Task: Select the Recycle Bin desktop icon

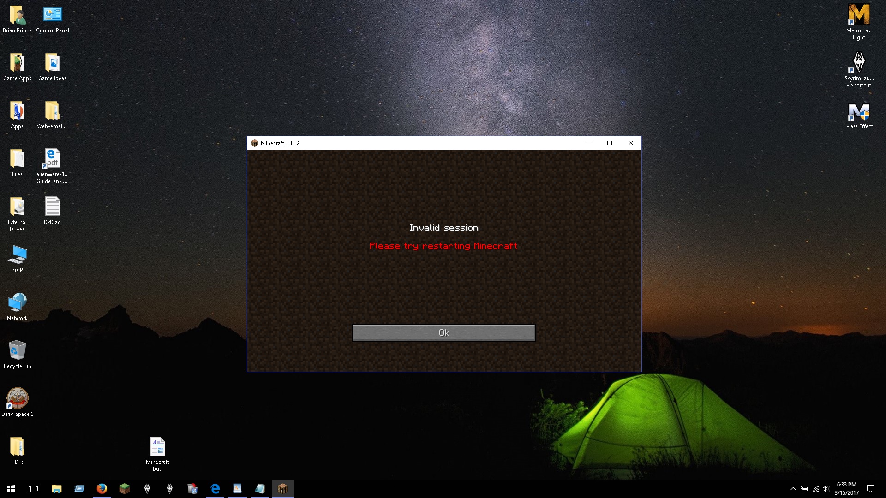Action: [x=17, y=355]
